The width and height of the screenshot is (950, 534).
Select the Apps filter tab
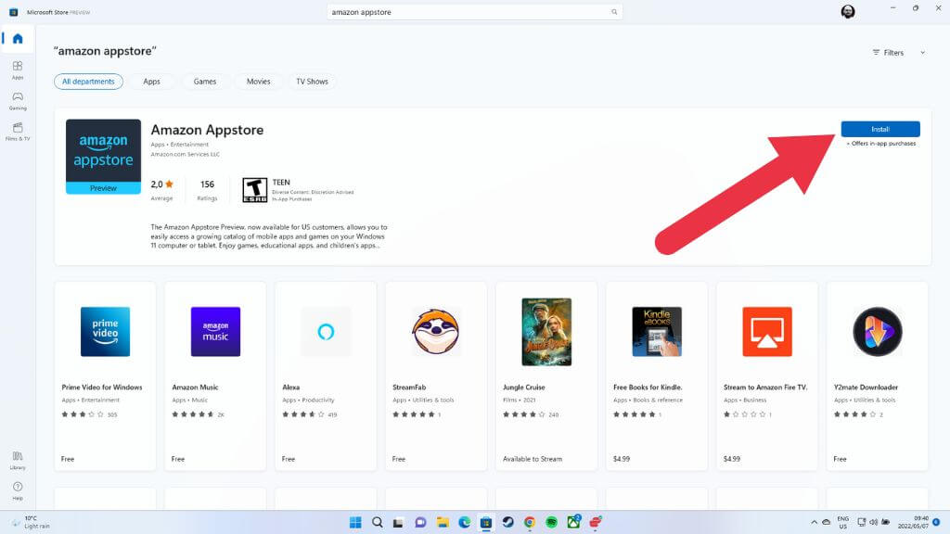(x=151, y=82)
